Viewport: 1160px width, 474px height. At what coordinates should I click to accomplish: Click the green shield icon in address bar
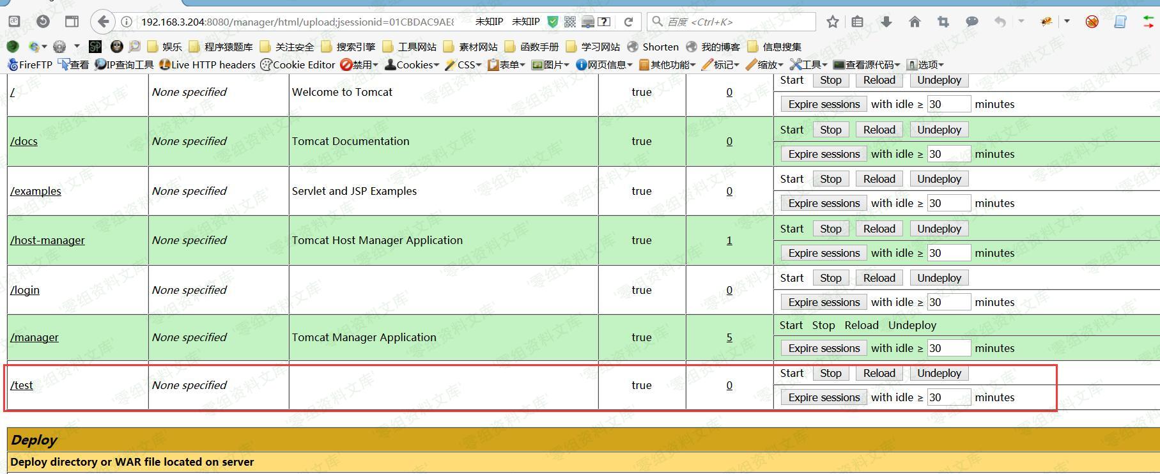click(553, 22)
